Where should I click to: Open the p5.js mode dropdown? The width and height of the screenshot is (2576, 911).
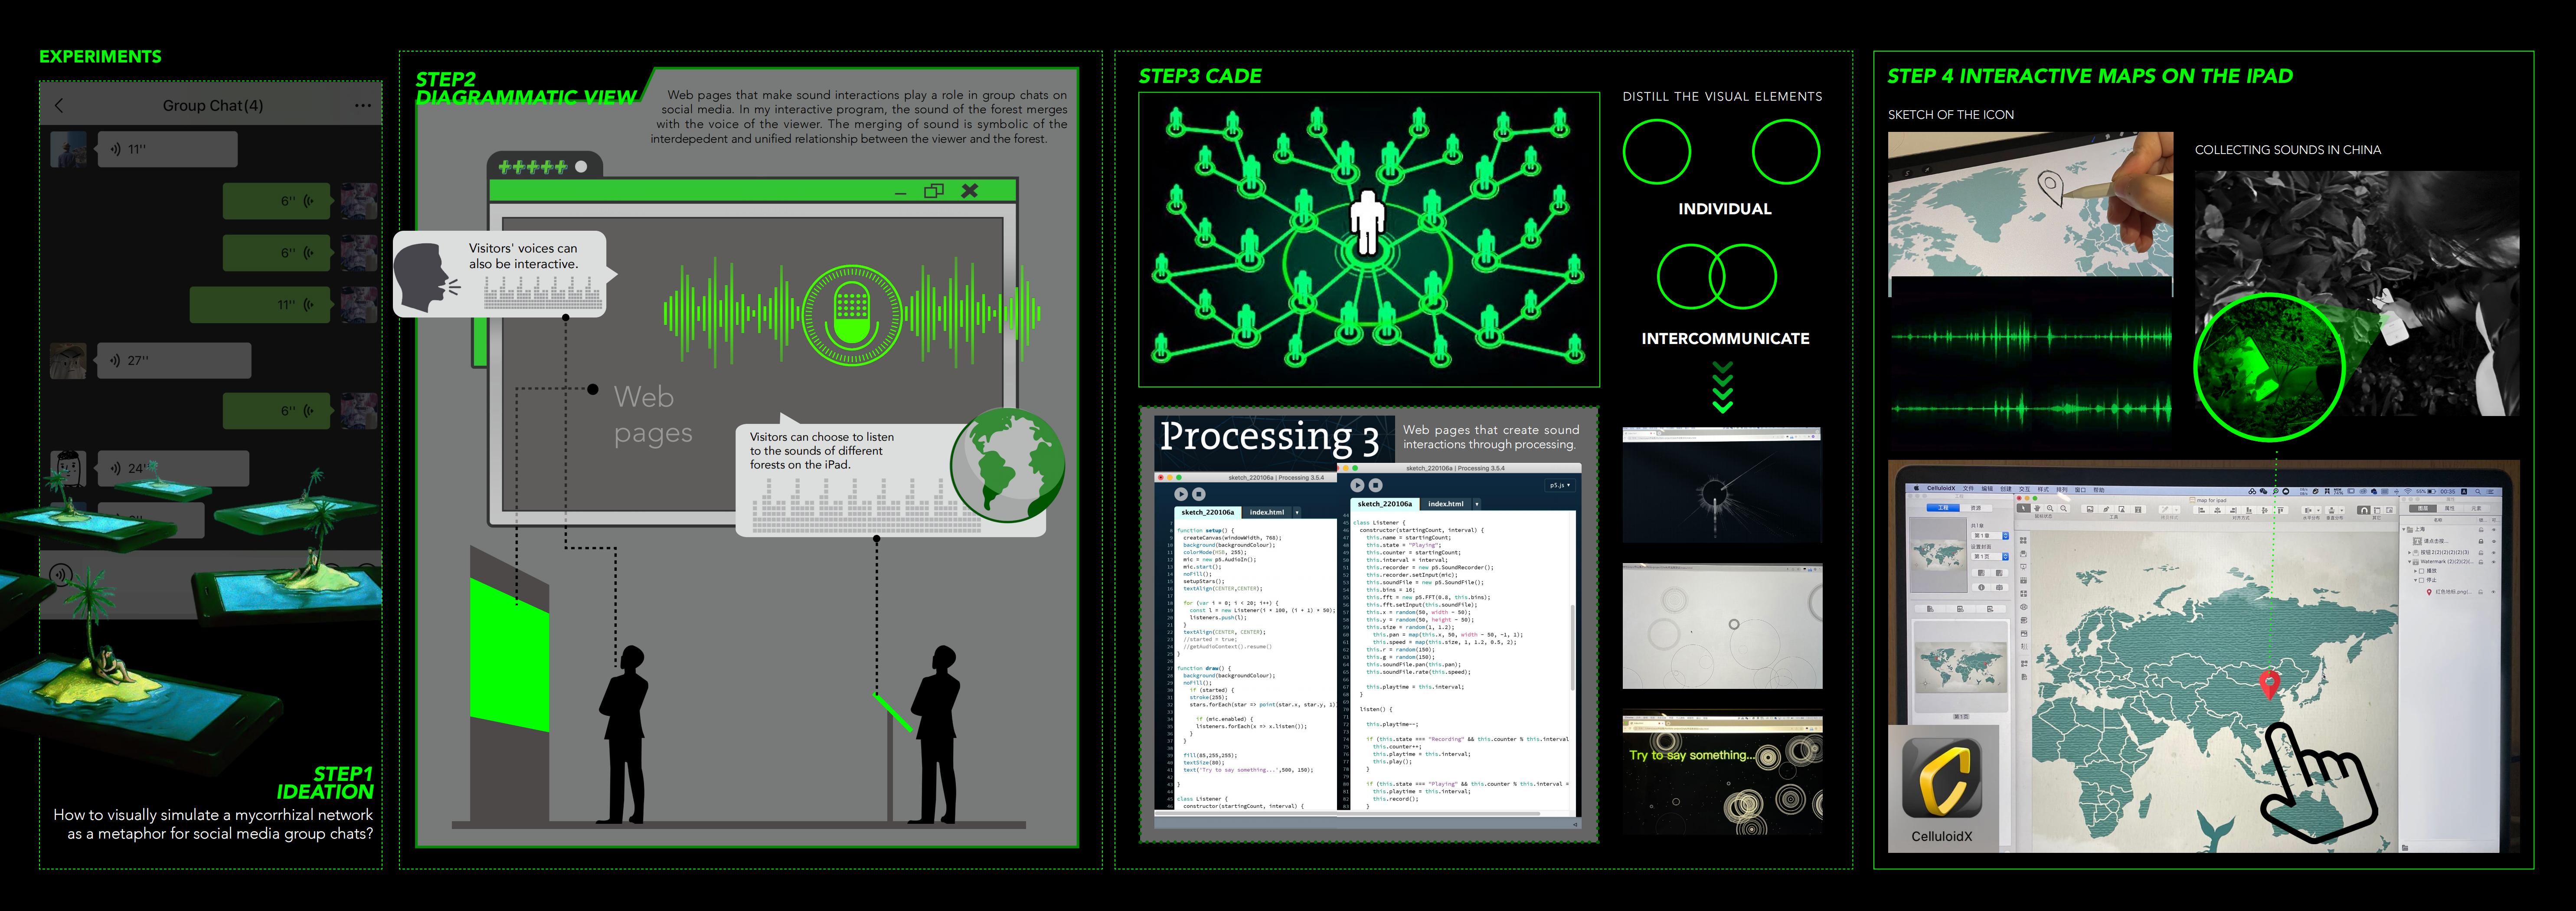1560,485
